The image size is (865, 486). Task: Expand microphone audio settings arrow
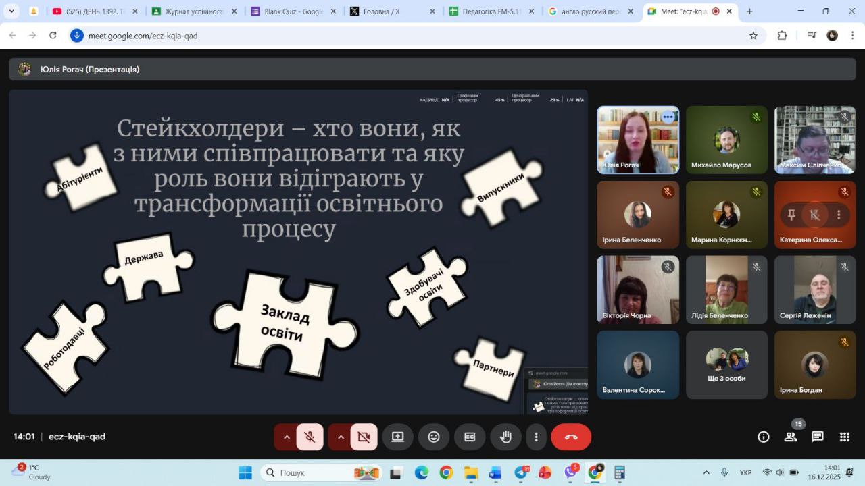tap(287, 437)
